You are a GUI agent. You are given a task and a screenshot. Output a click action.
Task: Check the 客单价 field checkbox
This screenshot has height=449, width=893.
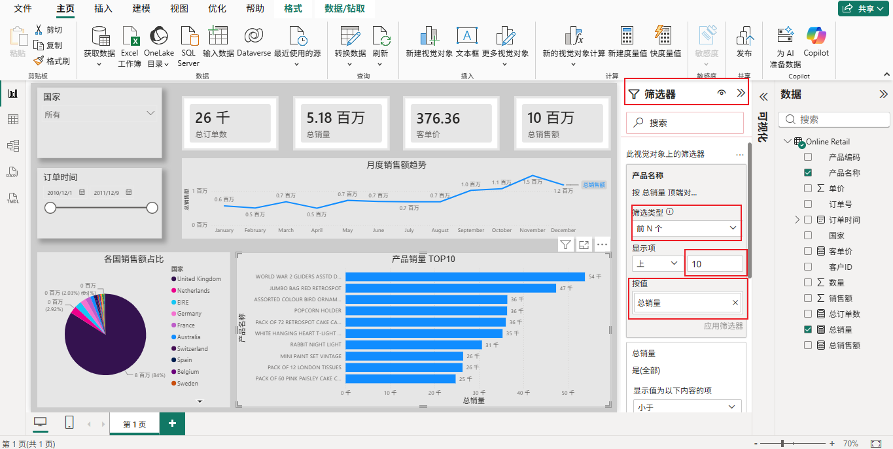point(808,251)
